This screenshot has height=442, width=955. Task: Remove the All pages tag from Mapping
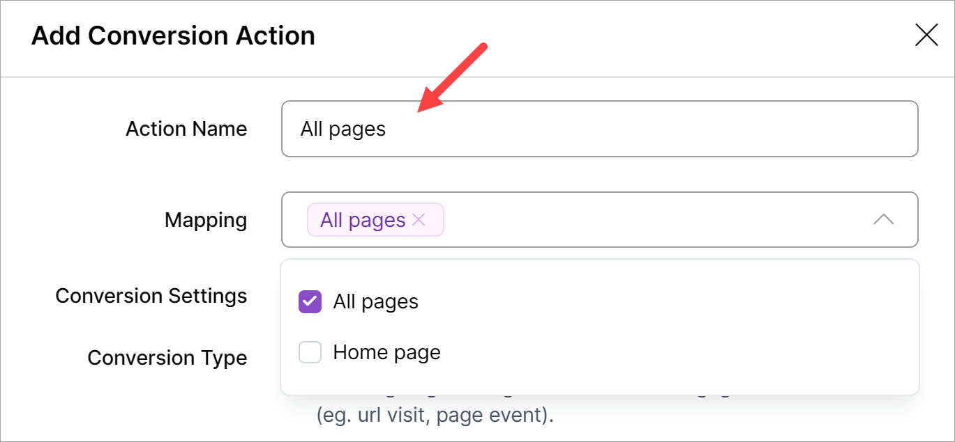tap(419, 220)
